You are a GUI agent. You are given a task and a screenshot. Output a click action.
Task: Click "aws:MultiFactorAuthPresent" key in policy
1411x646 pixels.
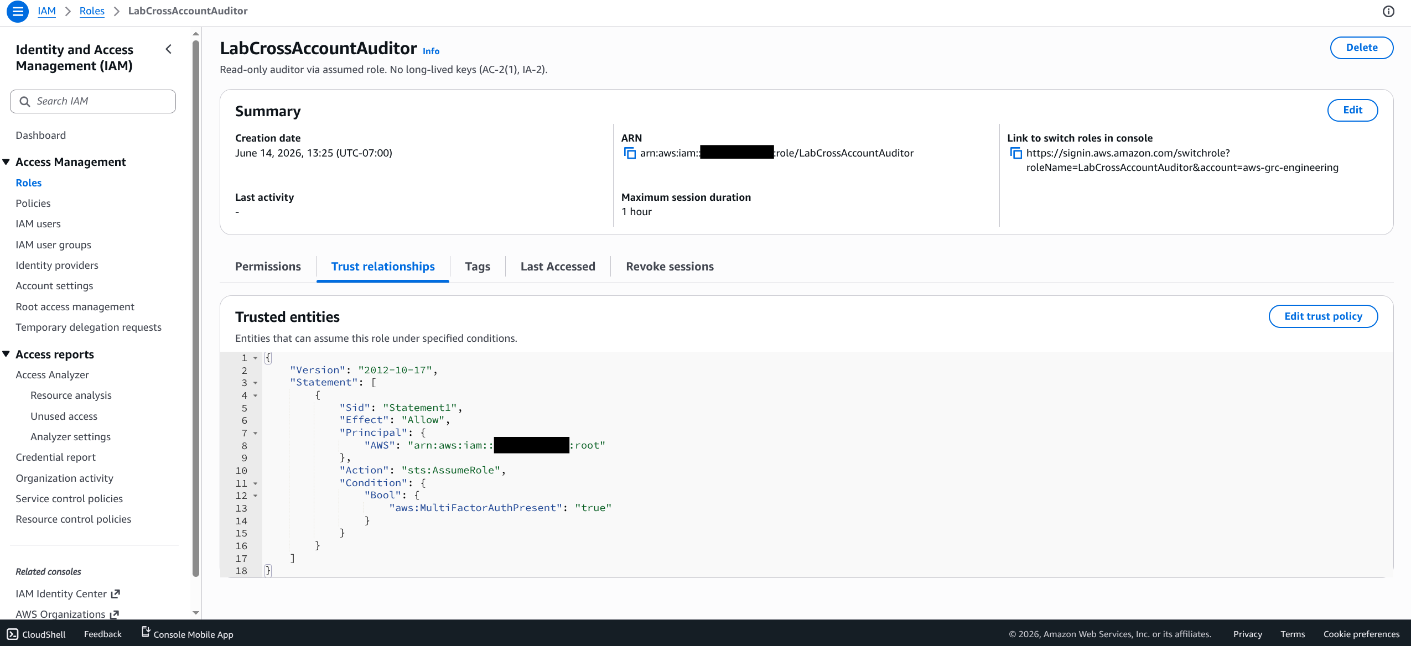[476, 508]
